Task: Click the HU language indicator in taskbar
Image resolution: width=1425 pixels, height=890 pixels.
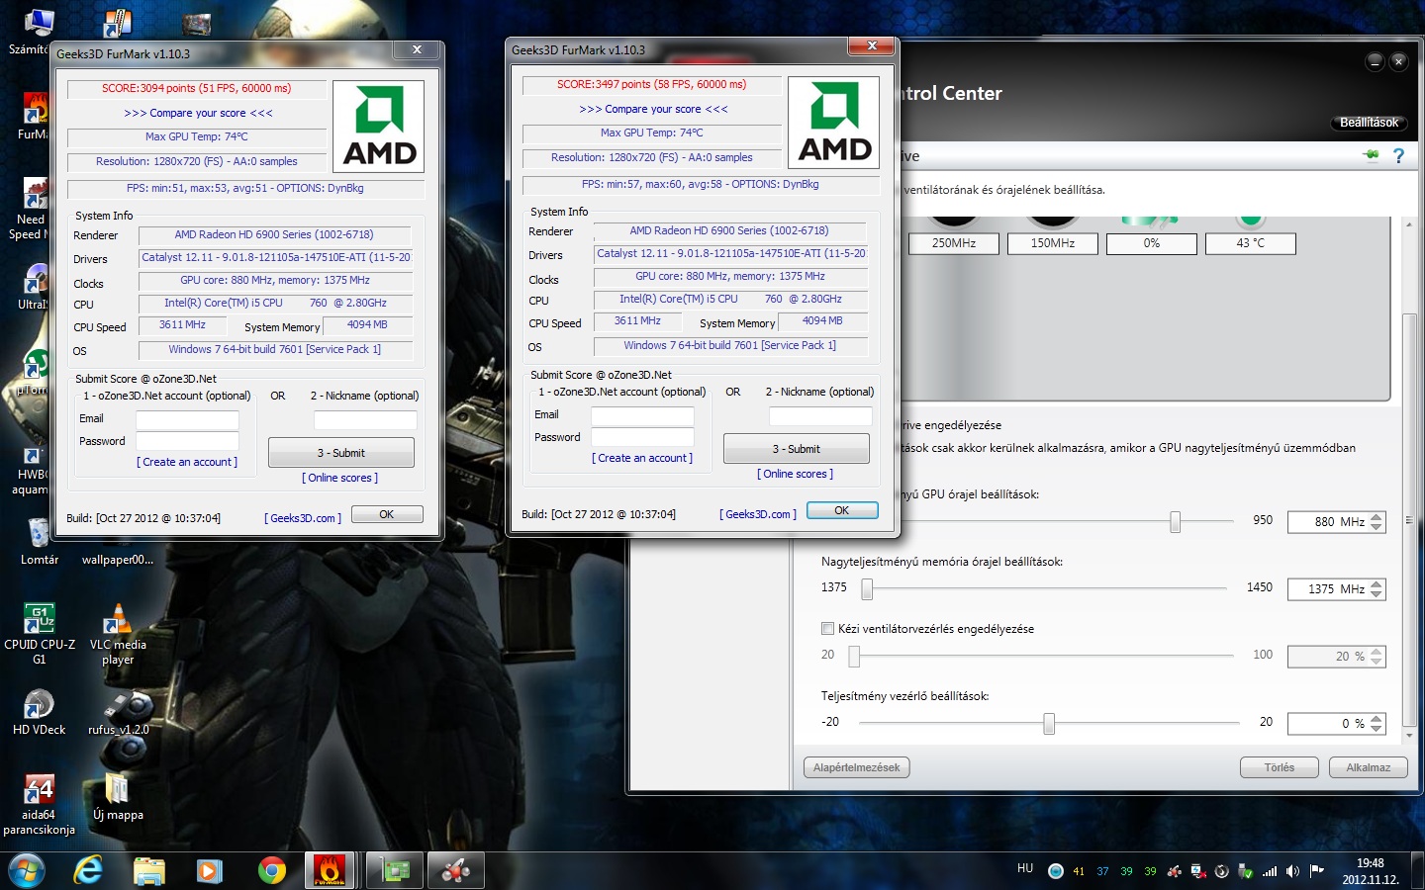Action: click(1025, 868)
